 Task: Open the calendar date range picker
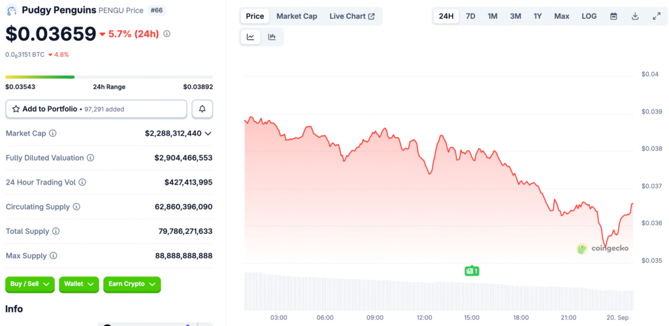[613, 16]
